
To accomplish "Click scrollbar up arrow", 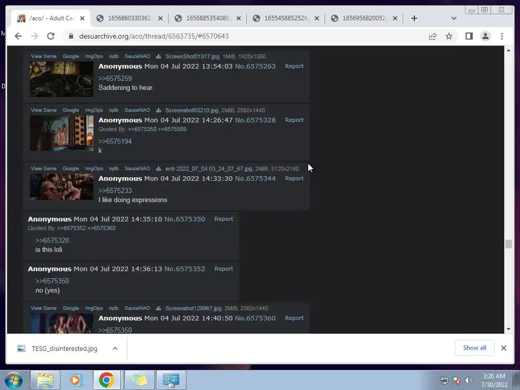I will coord(508,50).
